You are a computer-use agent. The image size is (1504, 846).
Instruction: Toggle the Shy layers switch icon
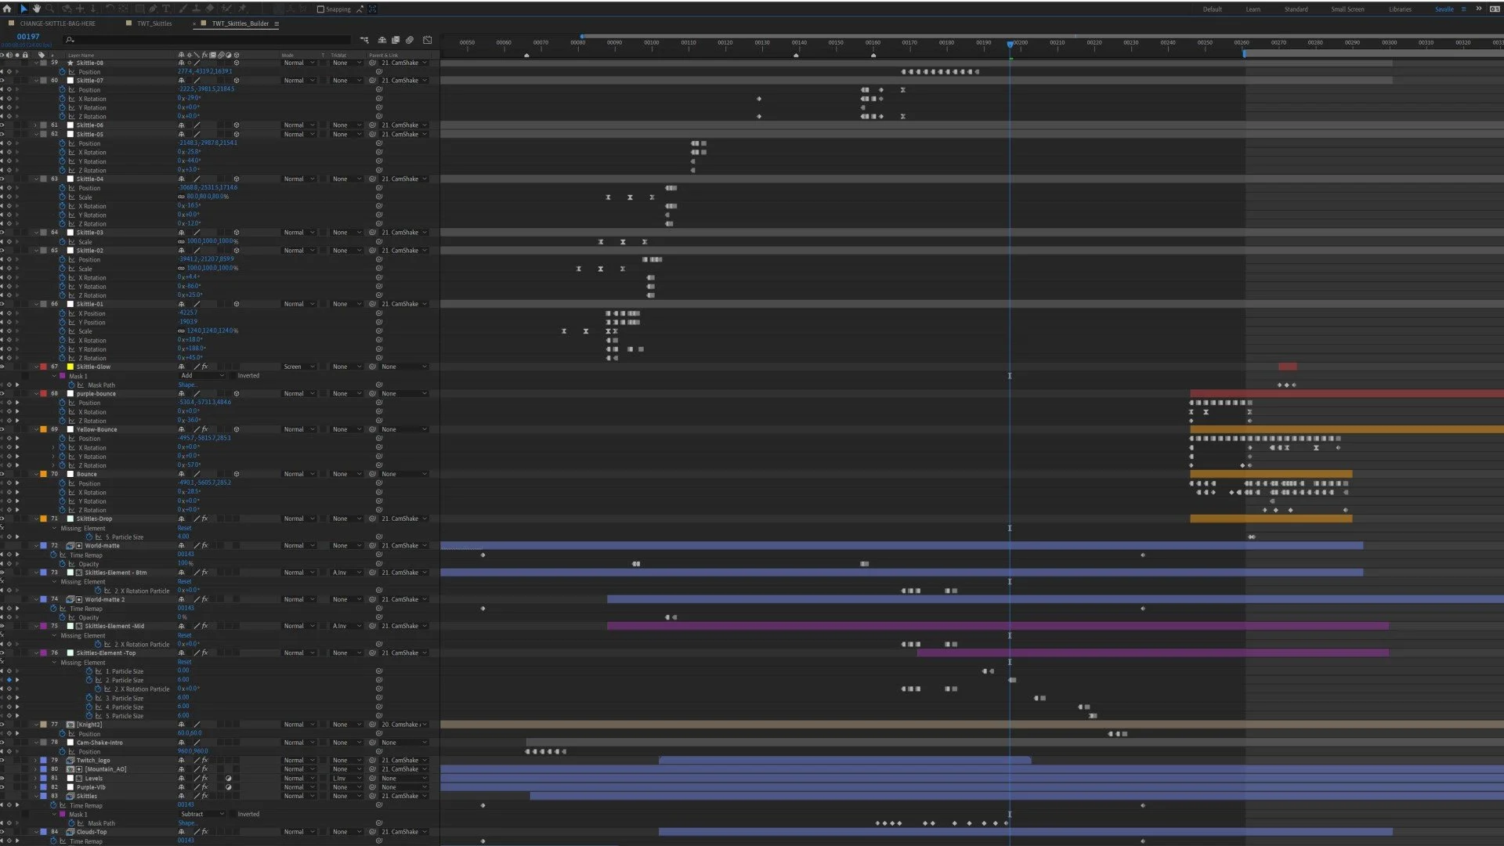click(x=382, y=40)
